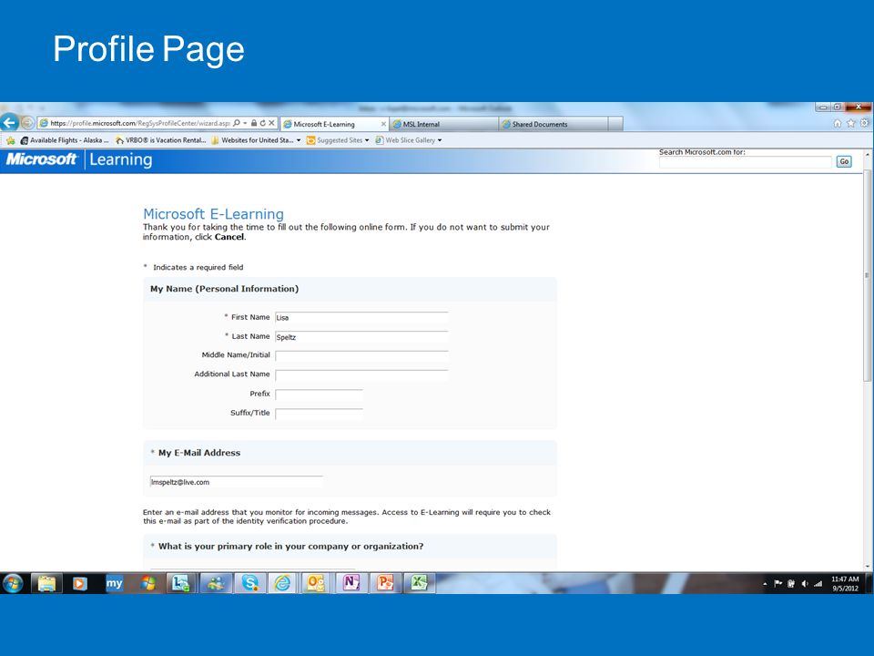Click the Suffix/Title input field
Screen dimensions: 874x656
point(319,414)
